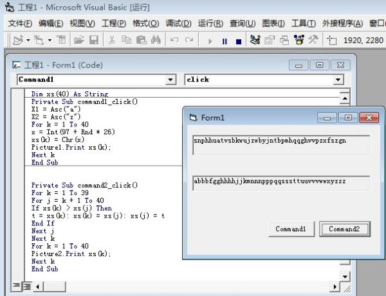Screen dimensions: 386x296
Task: Click the lower picture box with sorted letters
Action: click(x=281, y=183)
